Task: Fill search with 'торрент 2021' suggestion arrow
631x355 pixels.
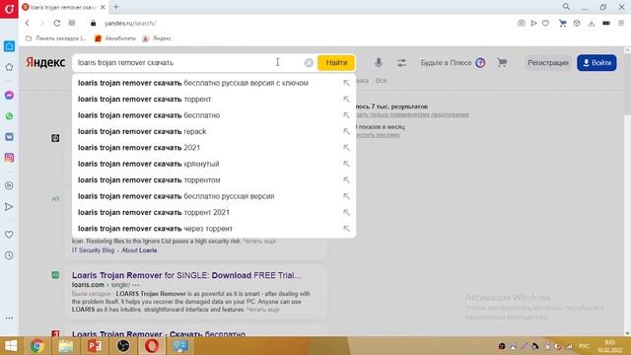Action: point(346,212)
